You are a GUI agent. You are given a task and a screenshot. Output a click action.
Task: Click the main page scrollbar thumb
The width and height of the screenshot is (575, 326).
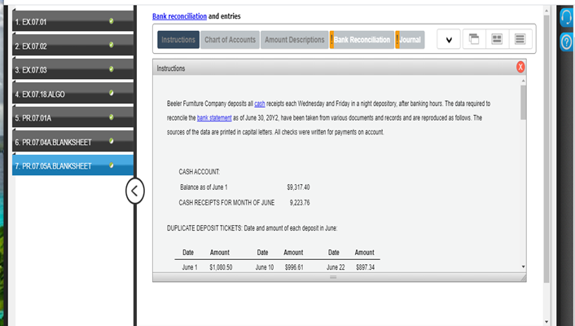pyautogui.click(x=546, y=148)
